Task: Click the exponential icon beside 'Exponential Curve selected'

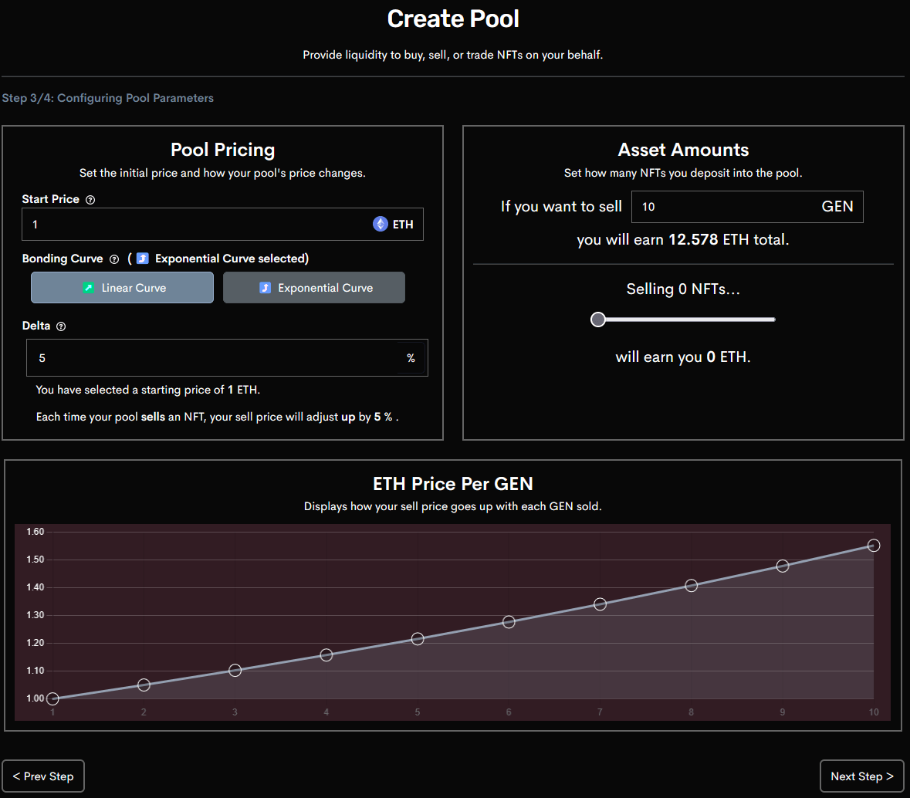Action: pyautogui.click(x=143, y=259)
